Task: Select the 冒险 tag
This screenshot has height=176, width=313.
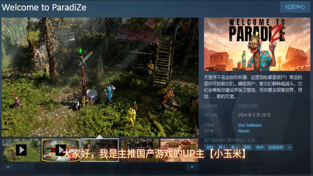Action: click(x=247, y=147)
